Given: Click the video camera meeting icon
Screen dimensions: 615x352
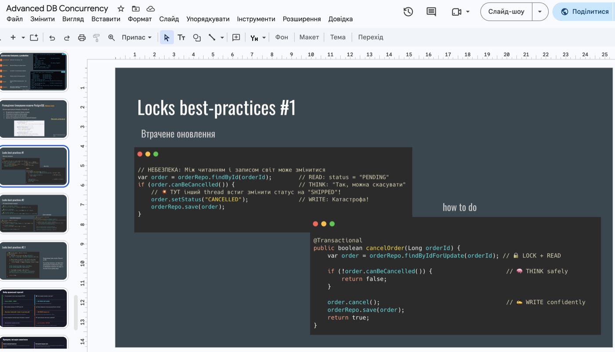Looking at the screenshot, I should click(456, 12).
